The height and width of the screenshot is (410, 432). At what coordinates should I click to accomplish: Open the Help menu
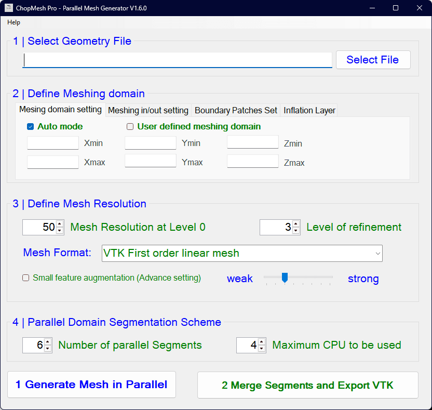pos(14,22)
